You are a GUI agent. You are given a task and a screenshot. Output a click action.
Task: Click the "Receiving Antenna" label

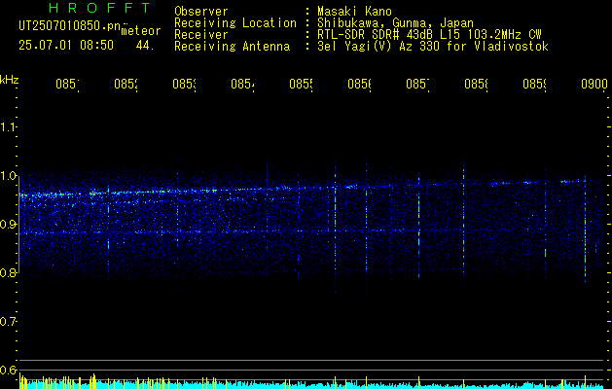point(233,47)
